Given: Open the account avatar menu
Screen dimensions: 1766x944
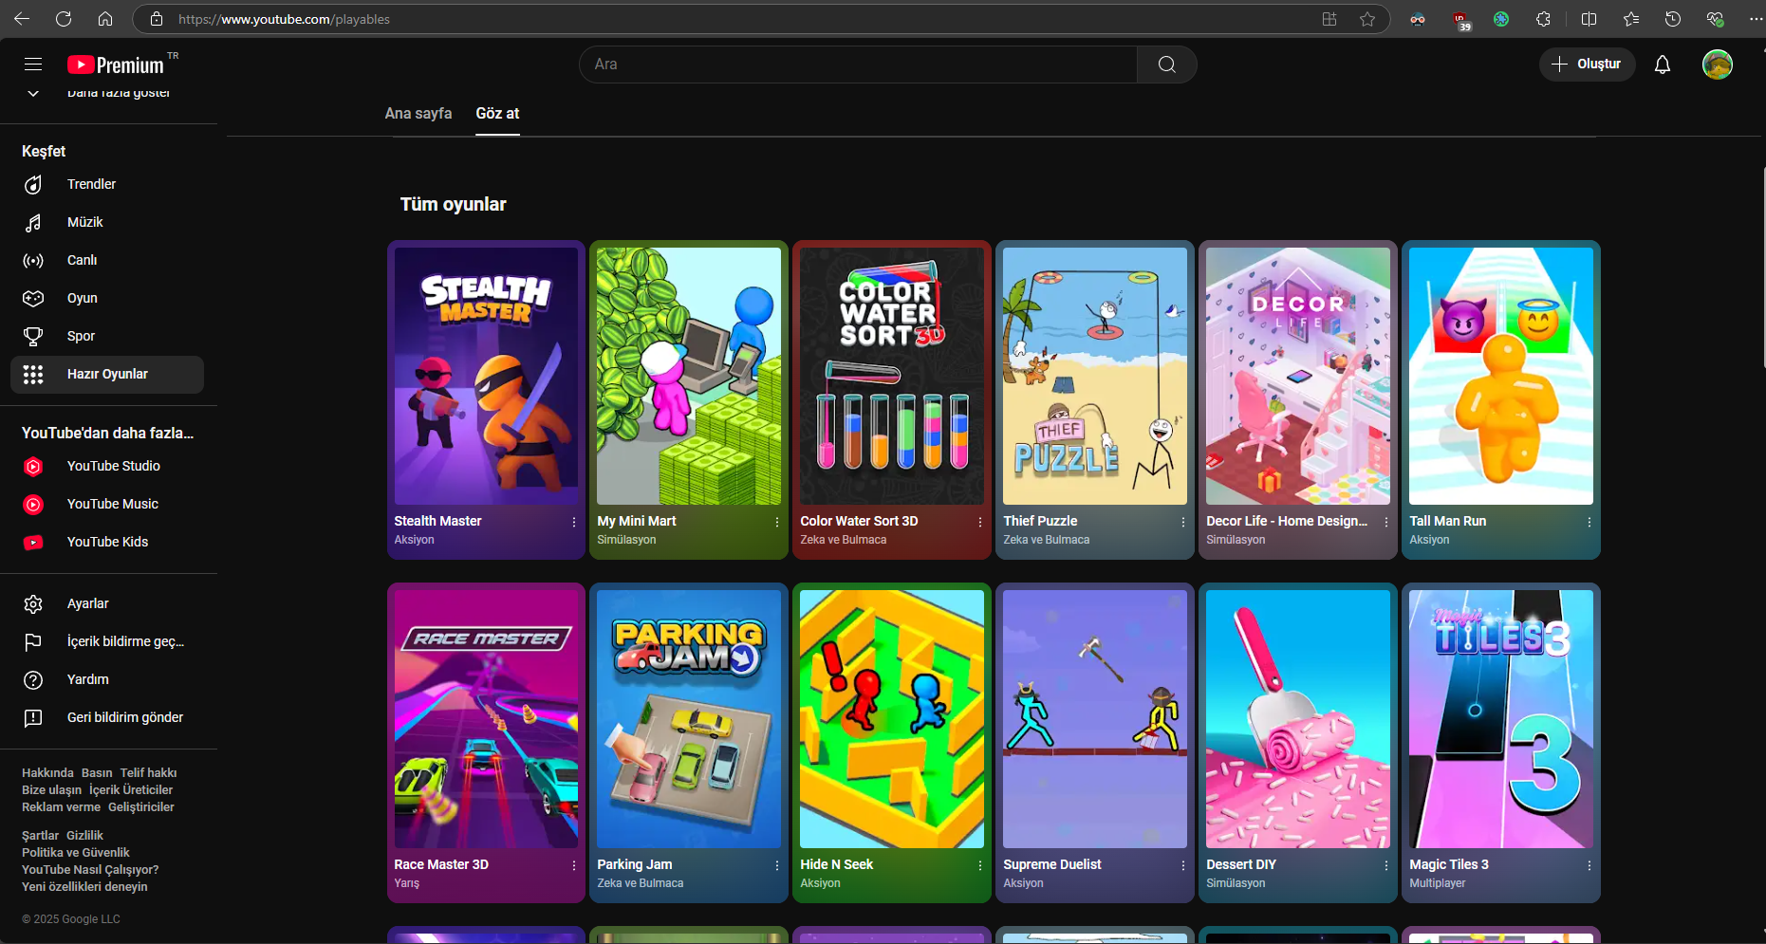Looking at the screenshot, I should pyautogui.click(x=1718, y=65).
